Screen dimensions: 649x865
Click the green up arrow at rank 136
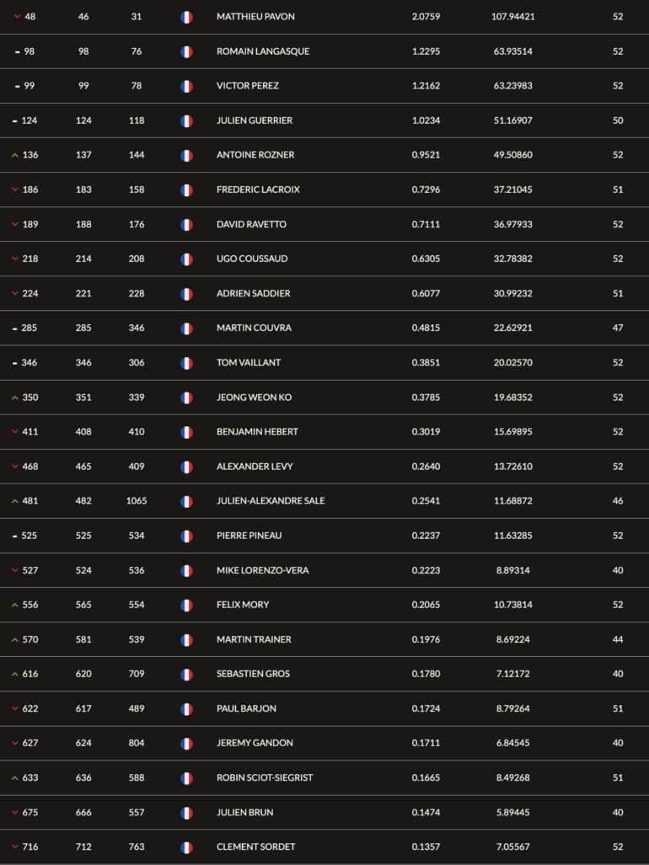(x=15, y=155)
